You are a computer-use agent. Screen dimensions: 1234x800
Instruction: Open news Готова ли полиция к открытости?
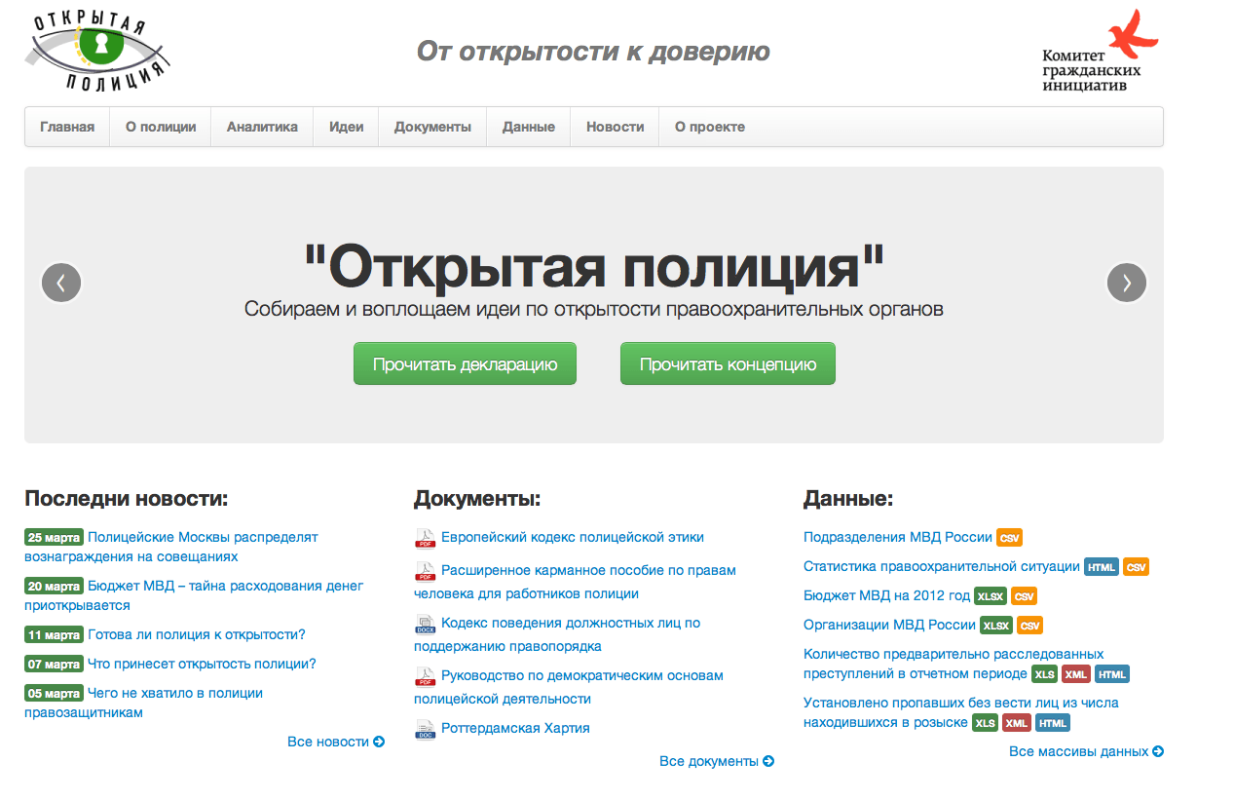click(197, 634)
